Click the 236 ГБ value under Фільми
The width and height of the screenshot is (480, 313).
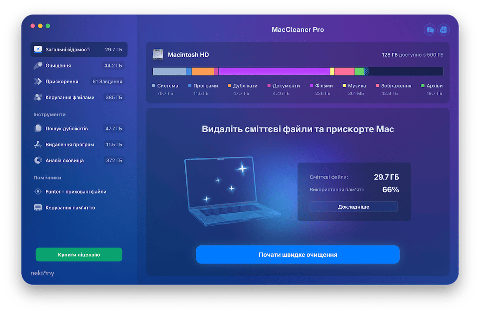[x=322, y=94]
